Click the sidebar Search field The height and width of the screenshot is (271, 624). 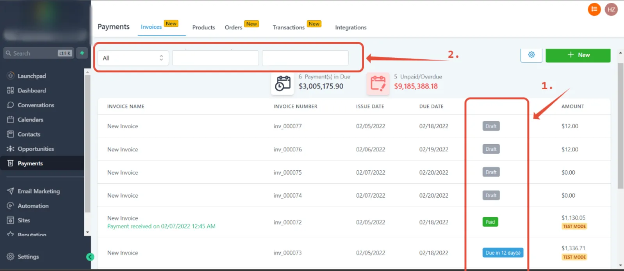click(x=38, y=53)
